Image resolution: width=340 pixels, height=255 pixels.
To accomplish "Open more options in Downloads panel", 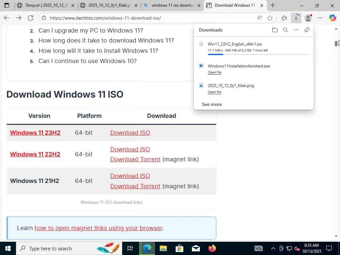I will point(296,30).
